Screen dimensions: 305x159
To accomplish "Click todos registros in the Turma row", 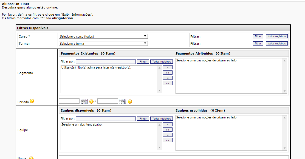I will 276,44.
